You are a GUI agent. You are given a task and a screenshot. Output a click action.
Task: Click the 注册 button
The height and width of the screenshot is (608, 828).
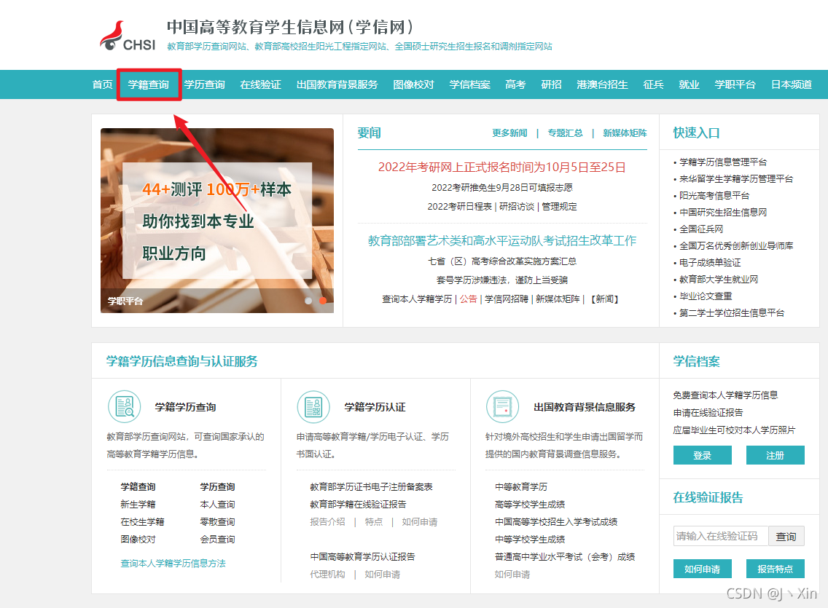coord(775,454)
